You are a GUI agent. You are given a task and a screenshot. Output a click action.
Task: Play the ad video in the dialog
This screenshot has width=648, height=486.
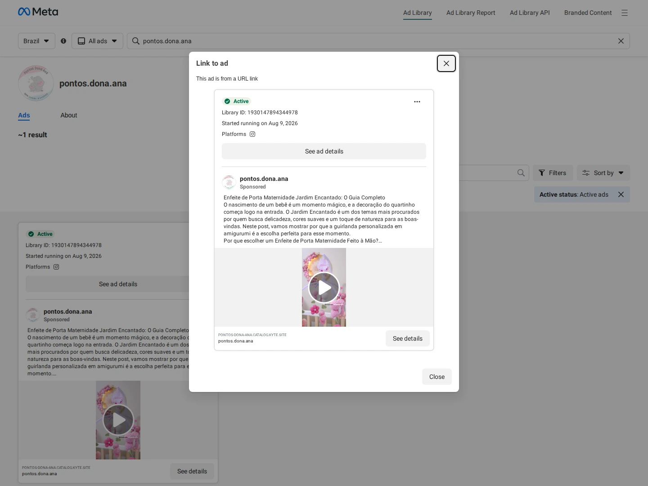324,288
